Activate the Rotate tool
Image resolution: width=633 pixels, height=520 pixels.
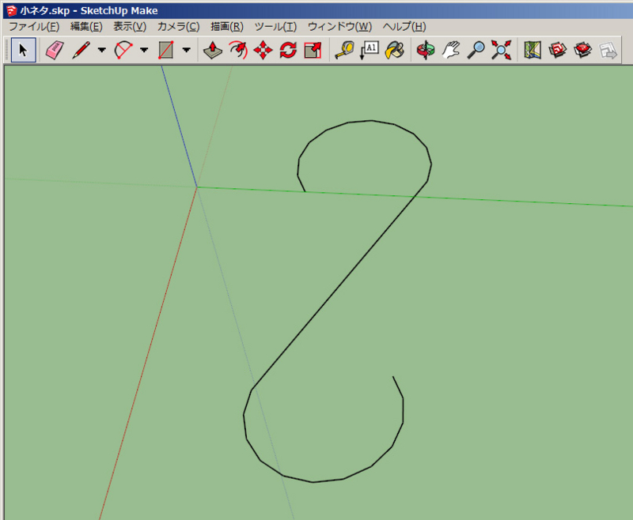(x=286, y=49)
